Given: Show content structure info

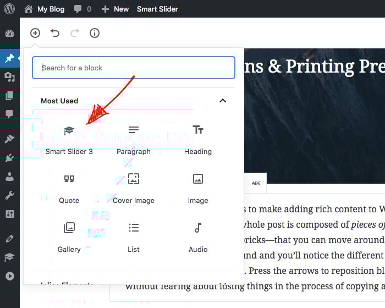Looking at the screenshot, I should pyautogui.click(x=95, y=33).
